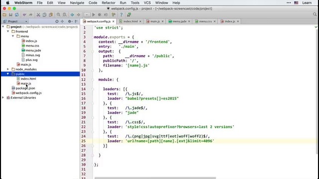Open the VCS menu
Screen dimensions: 319x179
coord(147,3)
